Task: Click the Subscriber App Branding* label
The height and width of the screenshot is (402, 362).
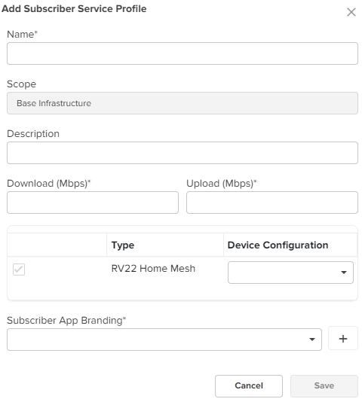Action: [66, 320]
